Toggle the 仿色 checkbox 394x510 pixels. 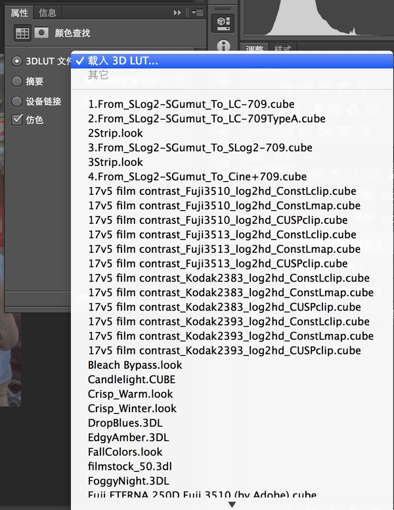[x=17, y=119]
